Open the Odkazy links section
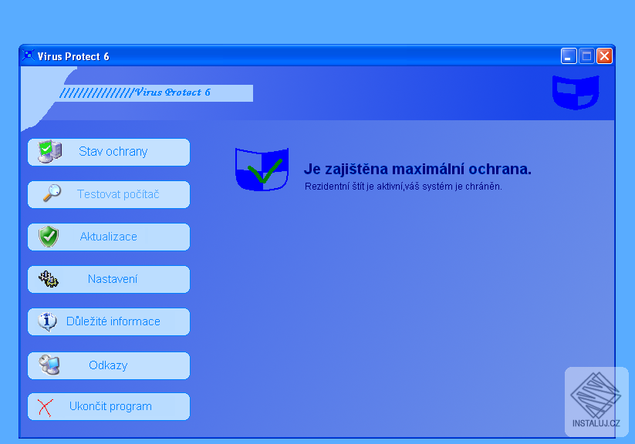This screenshot has width=635, height=444. pyautogui.click(x=109, y=366)
